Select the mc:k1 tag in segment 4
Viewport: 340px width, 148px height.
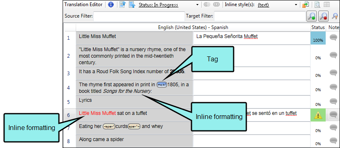162,85
